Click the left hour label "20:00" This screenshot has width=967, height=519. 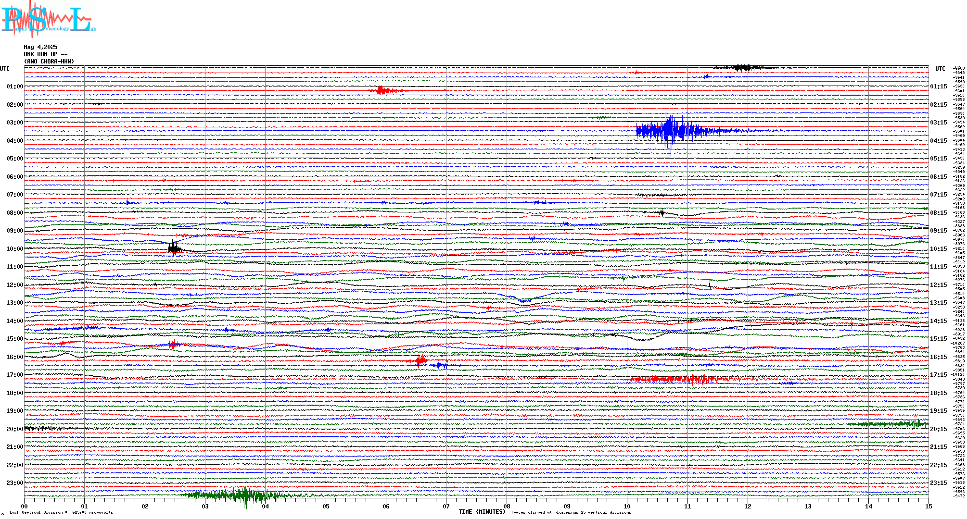click(x=15, y=429)
